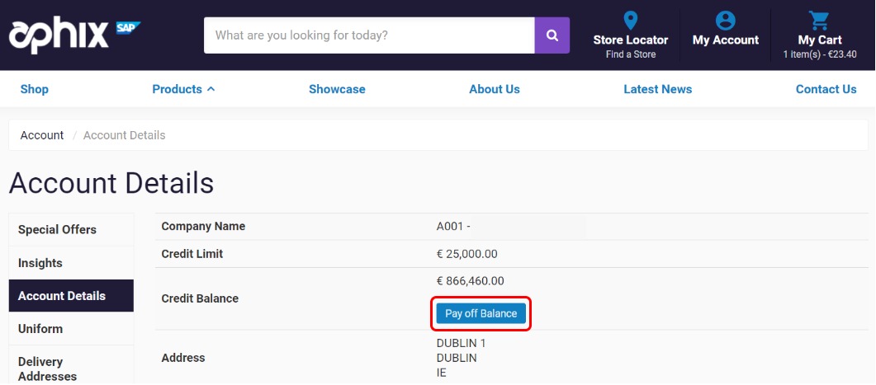This screenshot has width=876, height=385.
Task: Open the Showcase navigation item
Action: coord(337,89)
